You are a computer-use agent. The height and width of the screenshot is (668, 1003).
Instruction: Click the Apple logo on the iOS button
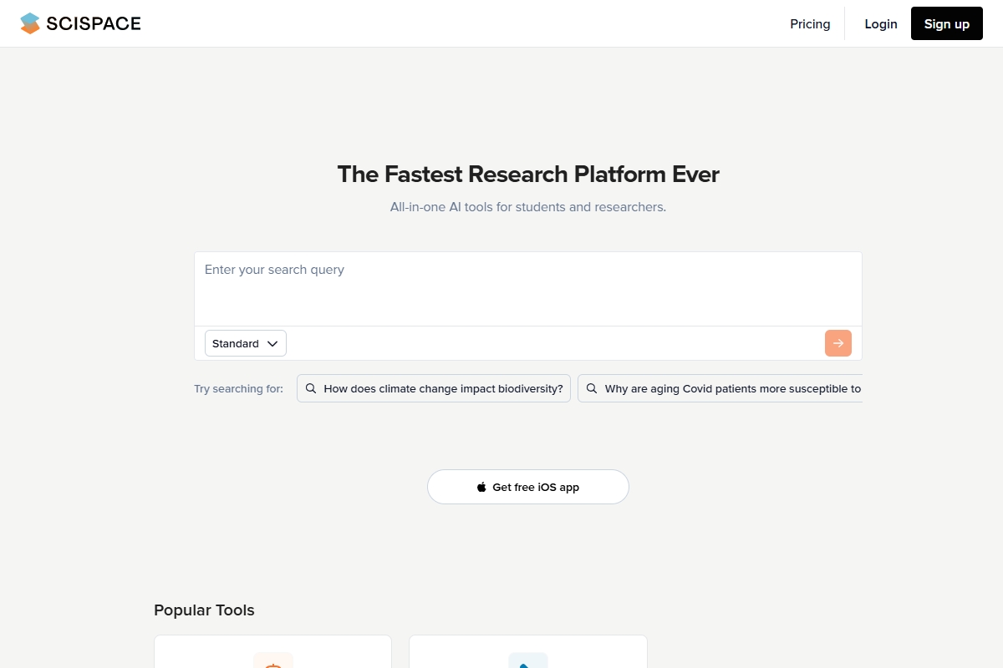[x=481, y=487]
